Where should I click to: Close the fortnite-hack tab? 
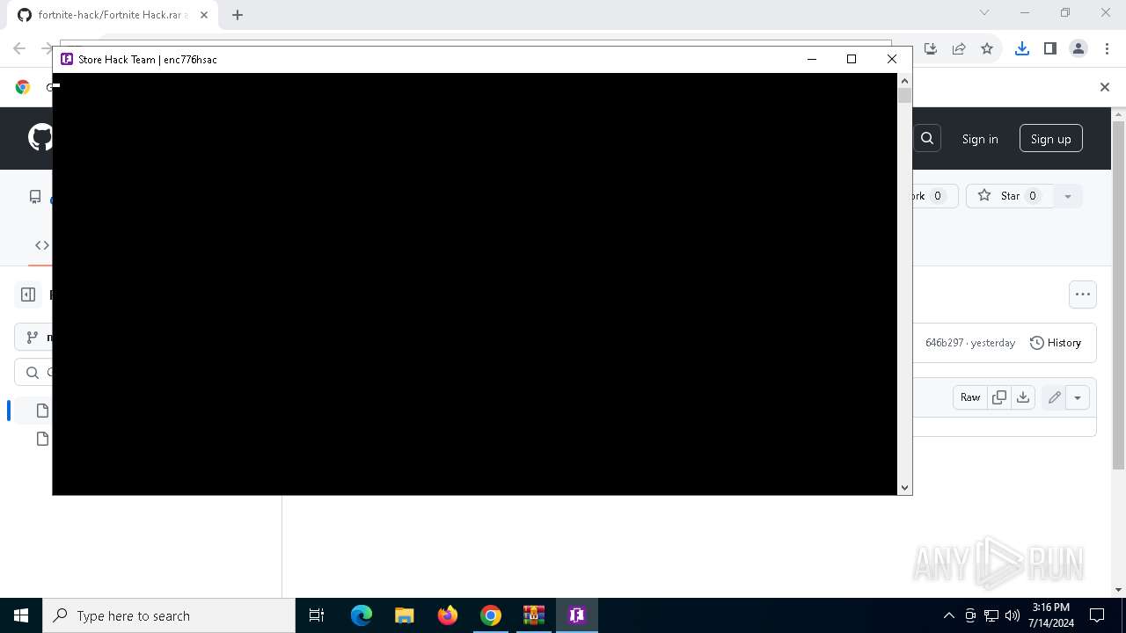tap(204, 15)
